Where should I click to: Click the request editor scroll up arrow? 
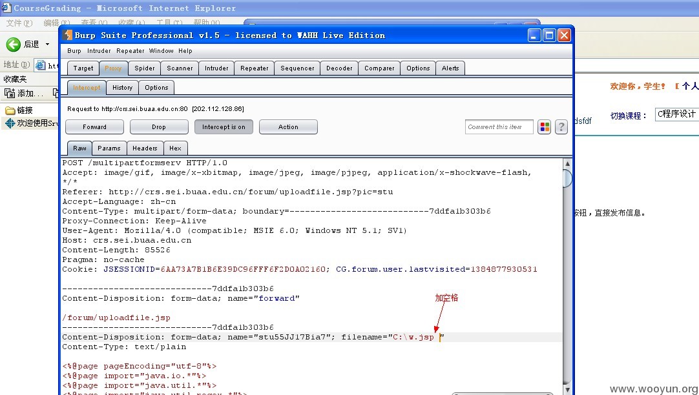(567, 163)
